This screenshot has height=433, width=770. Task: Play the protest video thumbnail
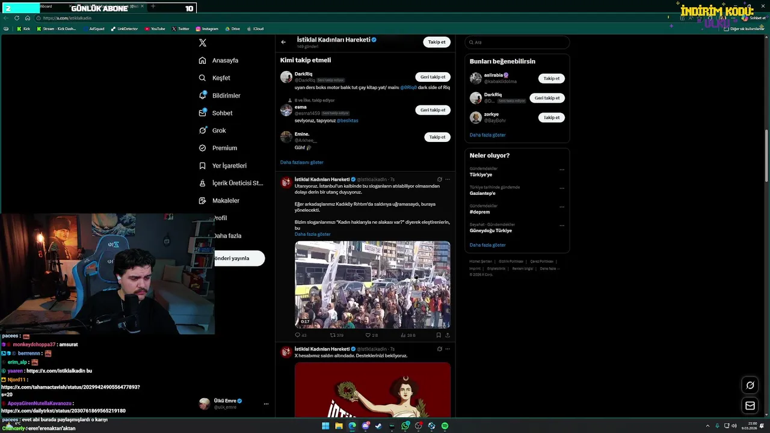[x=372, y=284]
